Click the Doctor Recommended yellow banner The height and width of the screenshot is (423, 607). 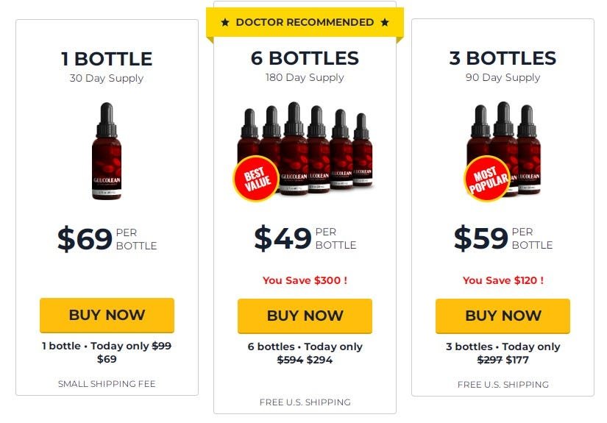point(305,23)
